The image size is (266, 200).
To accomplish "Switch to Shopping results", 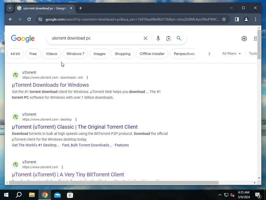I will tap(123, 54).
